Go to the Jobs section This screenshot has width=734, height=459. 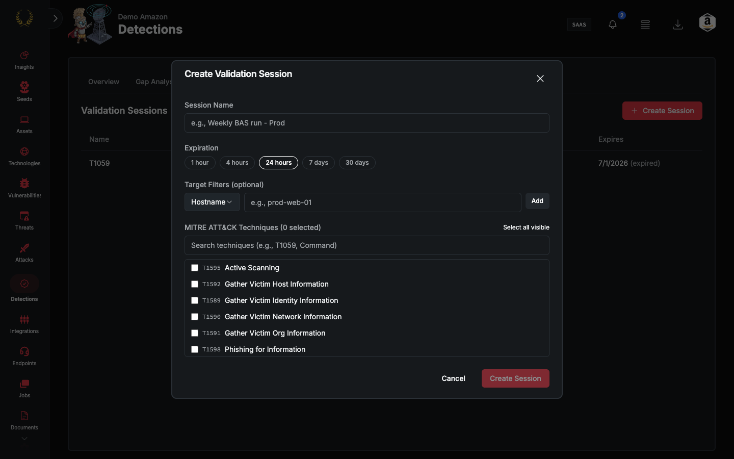point(24,389)
